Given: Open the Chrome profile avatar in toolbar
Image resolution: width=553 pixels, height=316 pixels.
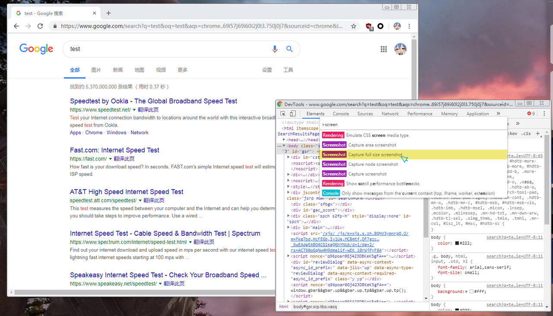Looking at the screenshot, I should click(x=397, y=26).
